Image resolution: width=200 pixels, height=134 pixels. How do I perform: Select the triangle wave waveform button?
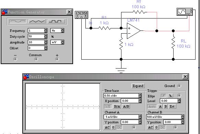(37, 21)
